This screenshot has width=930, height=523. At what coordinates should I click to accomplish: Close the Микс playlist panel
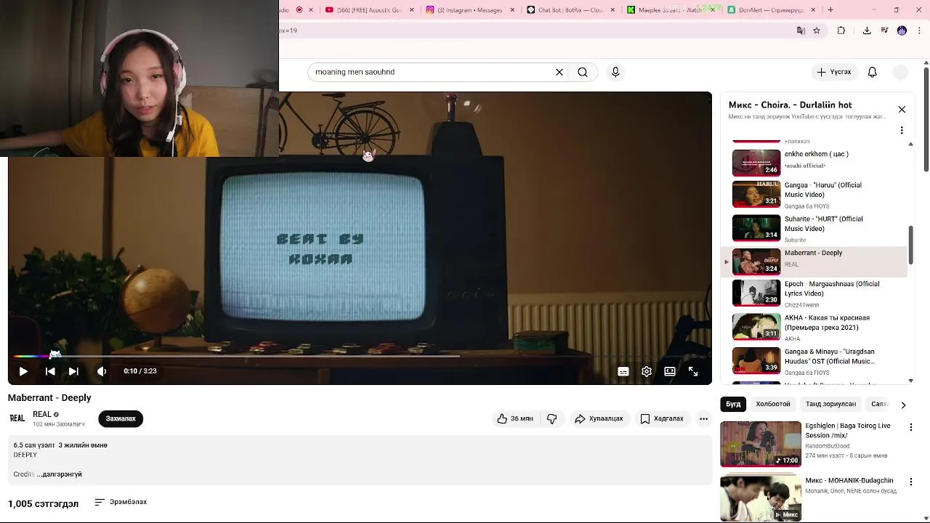tap(902, 109)
